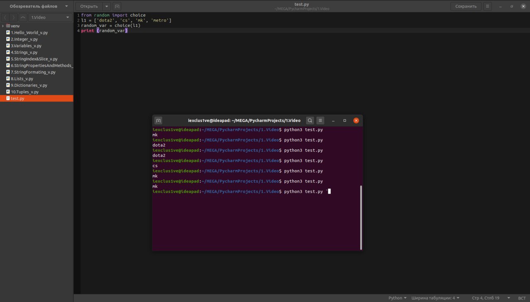Toggle the ВСТ insert mode indicator
The width and height of the screenshot is (530, 302).
[522, 298]
